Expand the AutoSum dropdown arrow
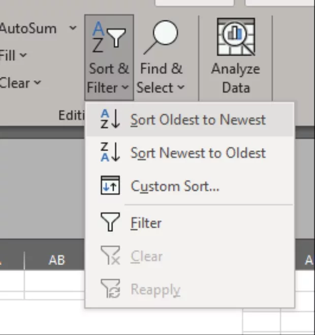The image size is (315, 335). [x=73, y=28]
